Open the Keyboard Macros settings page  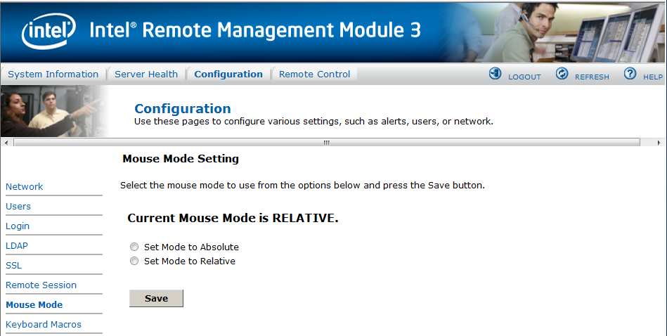click(44, 325)
